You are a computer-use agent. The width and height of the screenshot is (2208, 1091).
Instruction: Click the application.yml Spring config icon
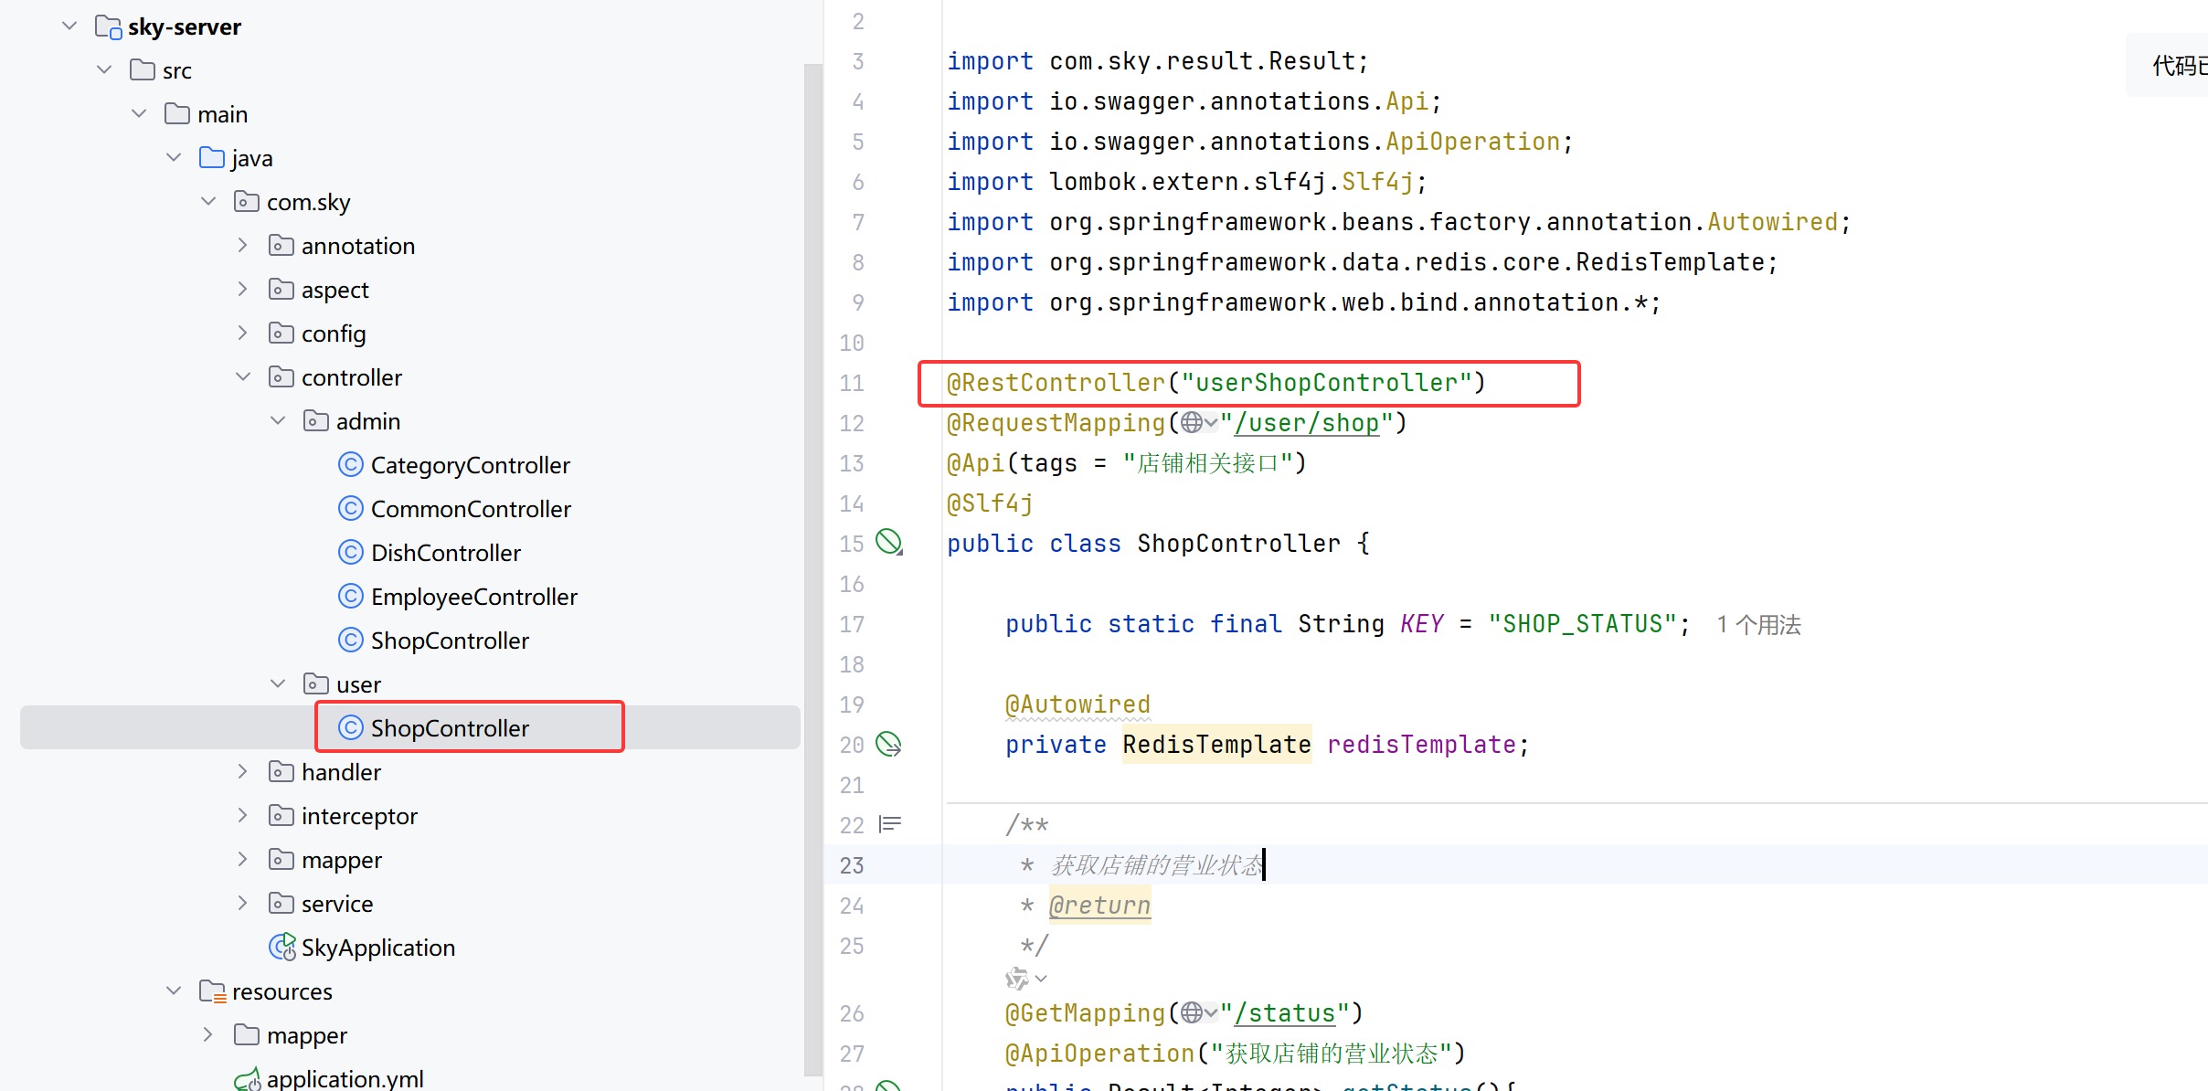pos(248,1081)
